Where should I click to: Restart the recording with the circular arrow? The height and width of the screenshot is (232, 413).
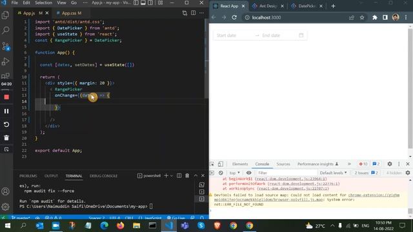coord(6,124)
